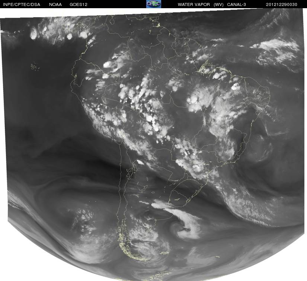The image size is (307, 281).
Task: Click the 201212290030 timestamp
Action: 282,4
